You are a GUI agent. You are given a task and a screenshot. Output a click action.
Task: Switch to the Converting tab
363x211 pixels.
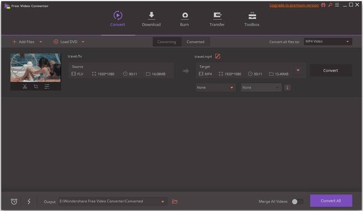167,42
